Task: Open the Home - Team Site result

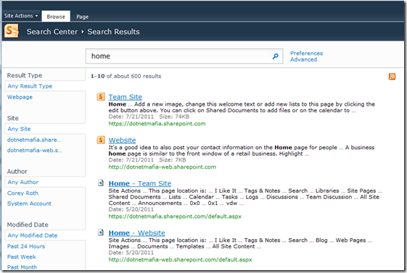Action: (x=140, y=183)
